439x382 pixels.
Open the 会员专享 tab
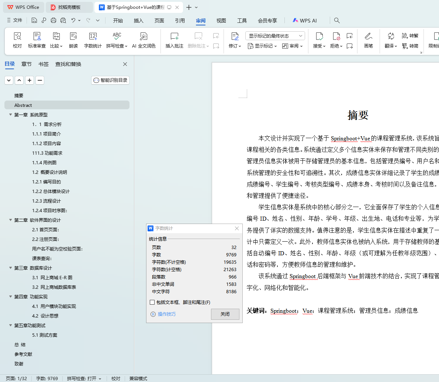click(267, 20)
